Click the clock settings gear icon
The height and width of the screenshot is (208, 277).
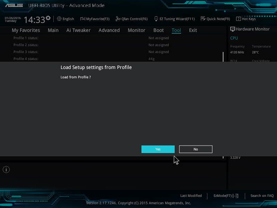(x=48, y=18)
